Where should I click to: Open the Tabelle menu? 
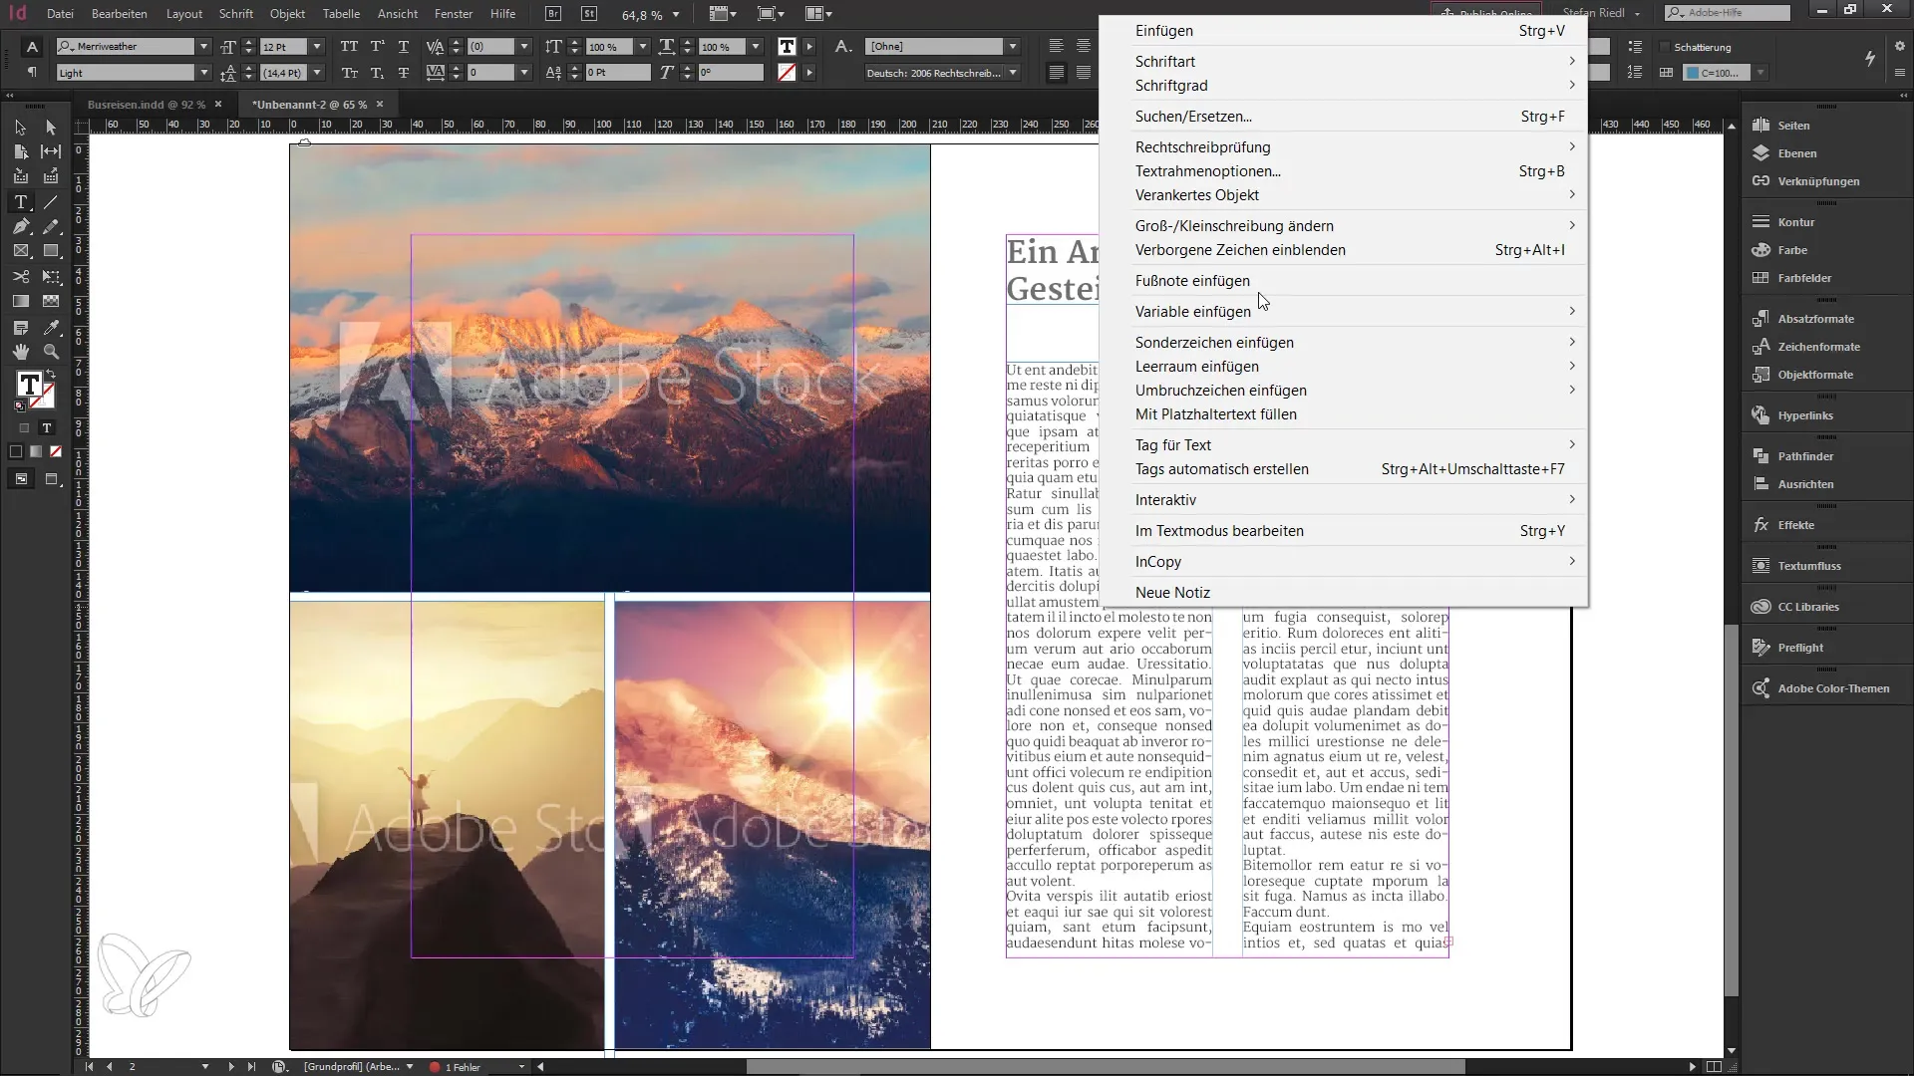341,14
